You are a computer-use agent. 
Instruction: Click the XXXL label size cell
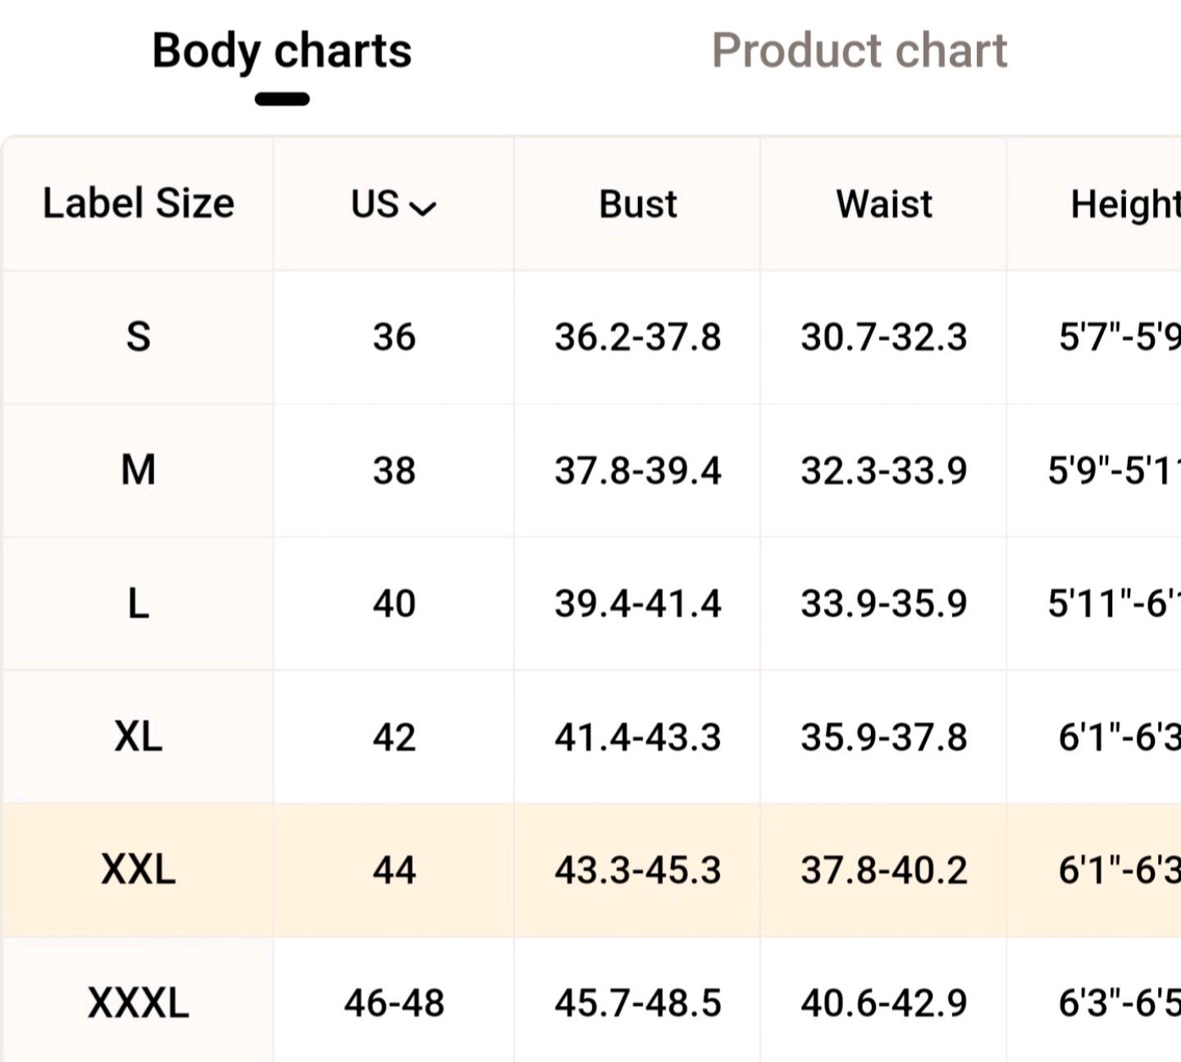pos(138,1002)
